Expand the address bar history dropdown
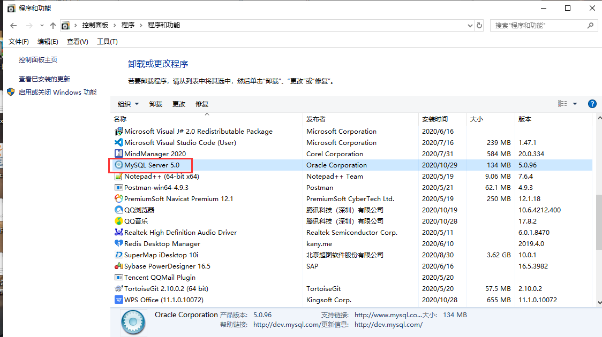The image size is (602, 337). (x=470, y=25)
